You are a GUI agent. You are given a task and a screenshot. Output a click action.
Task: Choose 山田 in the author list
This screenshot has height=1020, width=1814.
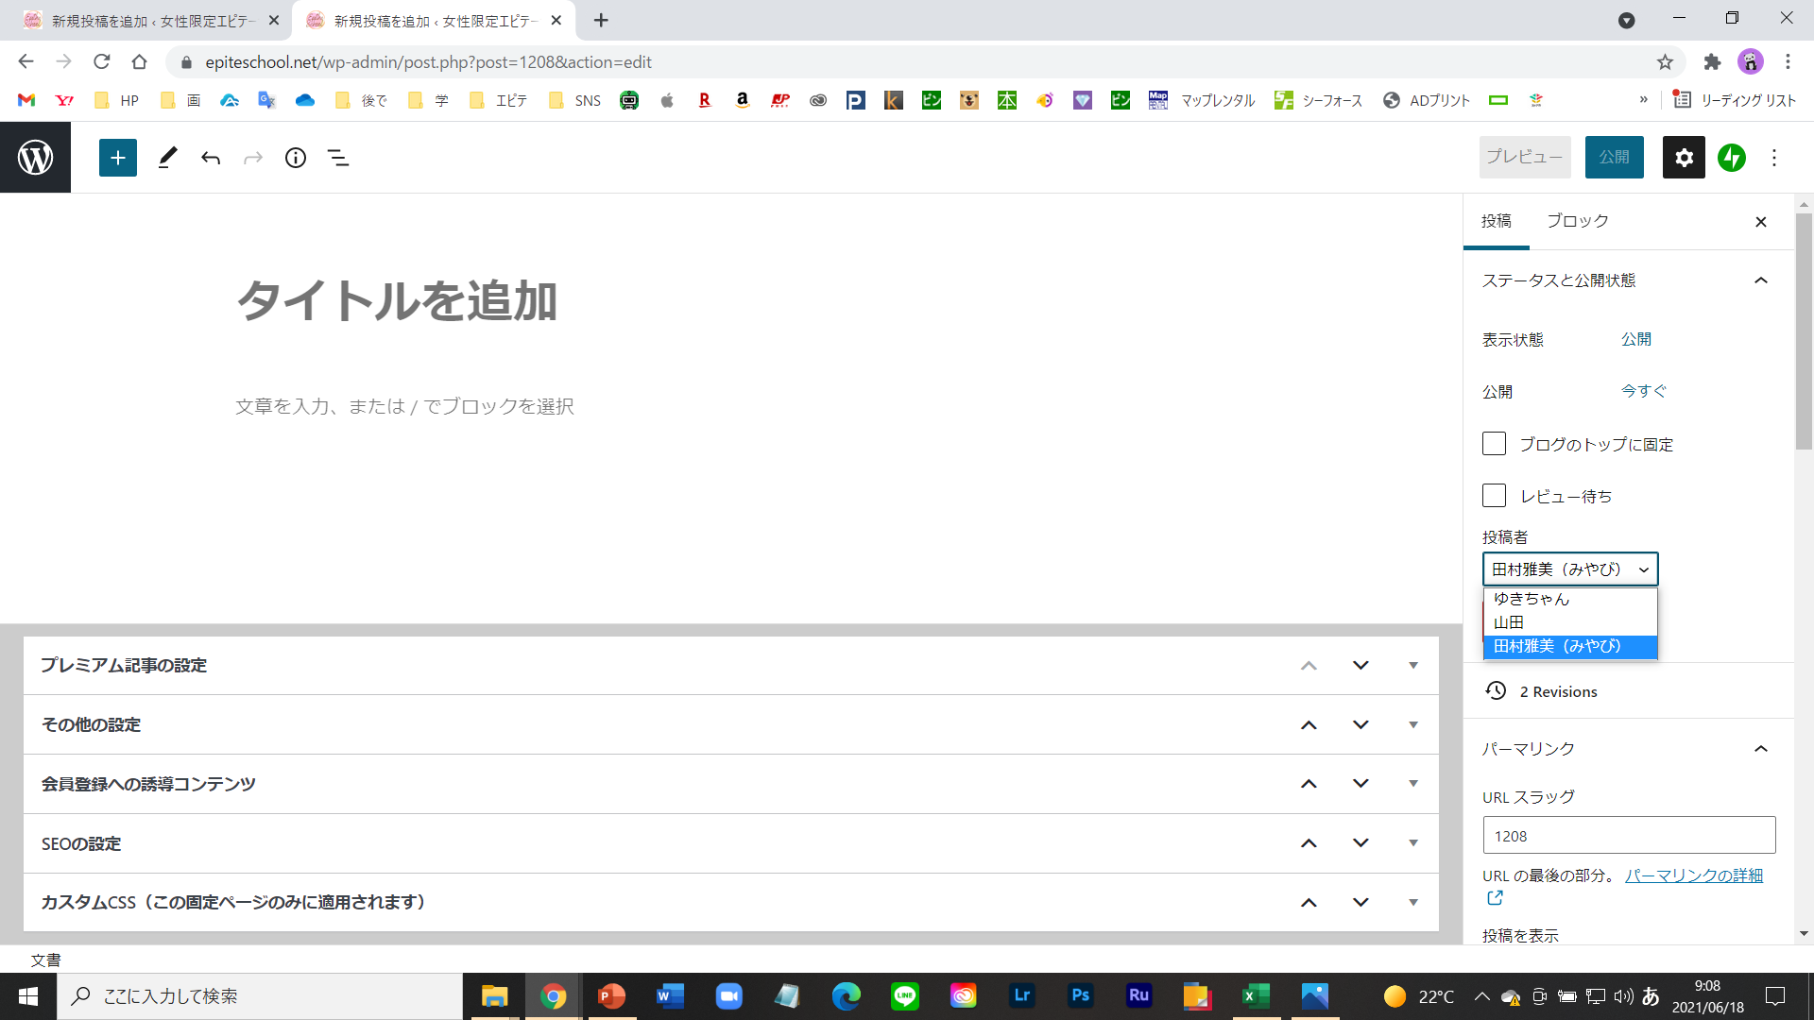1509,622
